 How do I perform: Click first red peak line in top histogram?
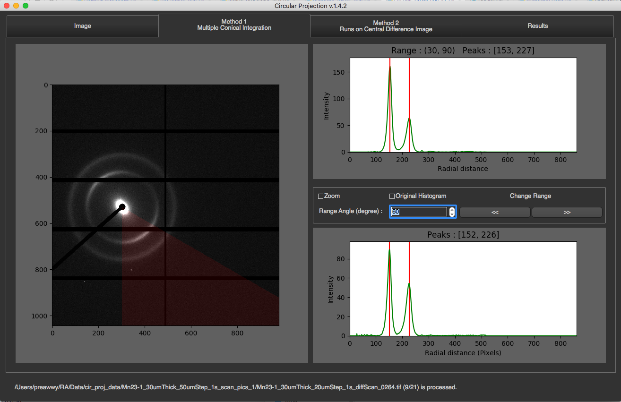pyautogui.click(x=390, y=105)
